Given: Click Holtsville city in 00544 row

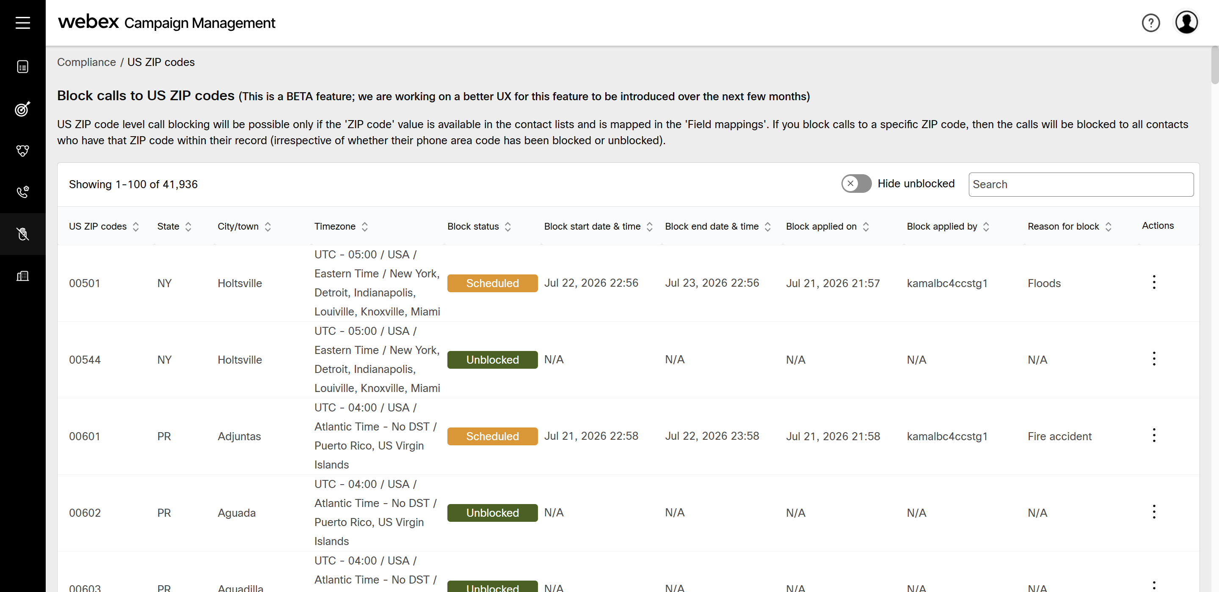Looking at the screenshot, I should pyautogui.click(x=240, y=360).
